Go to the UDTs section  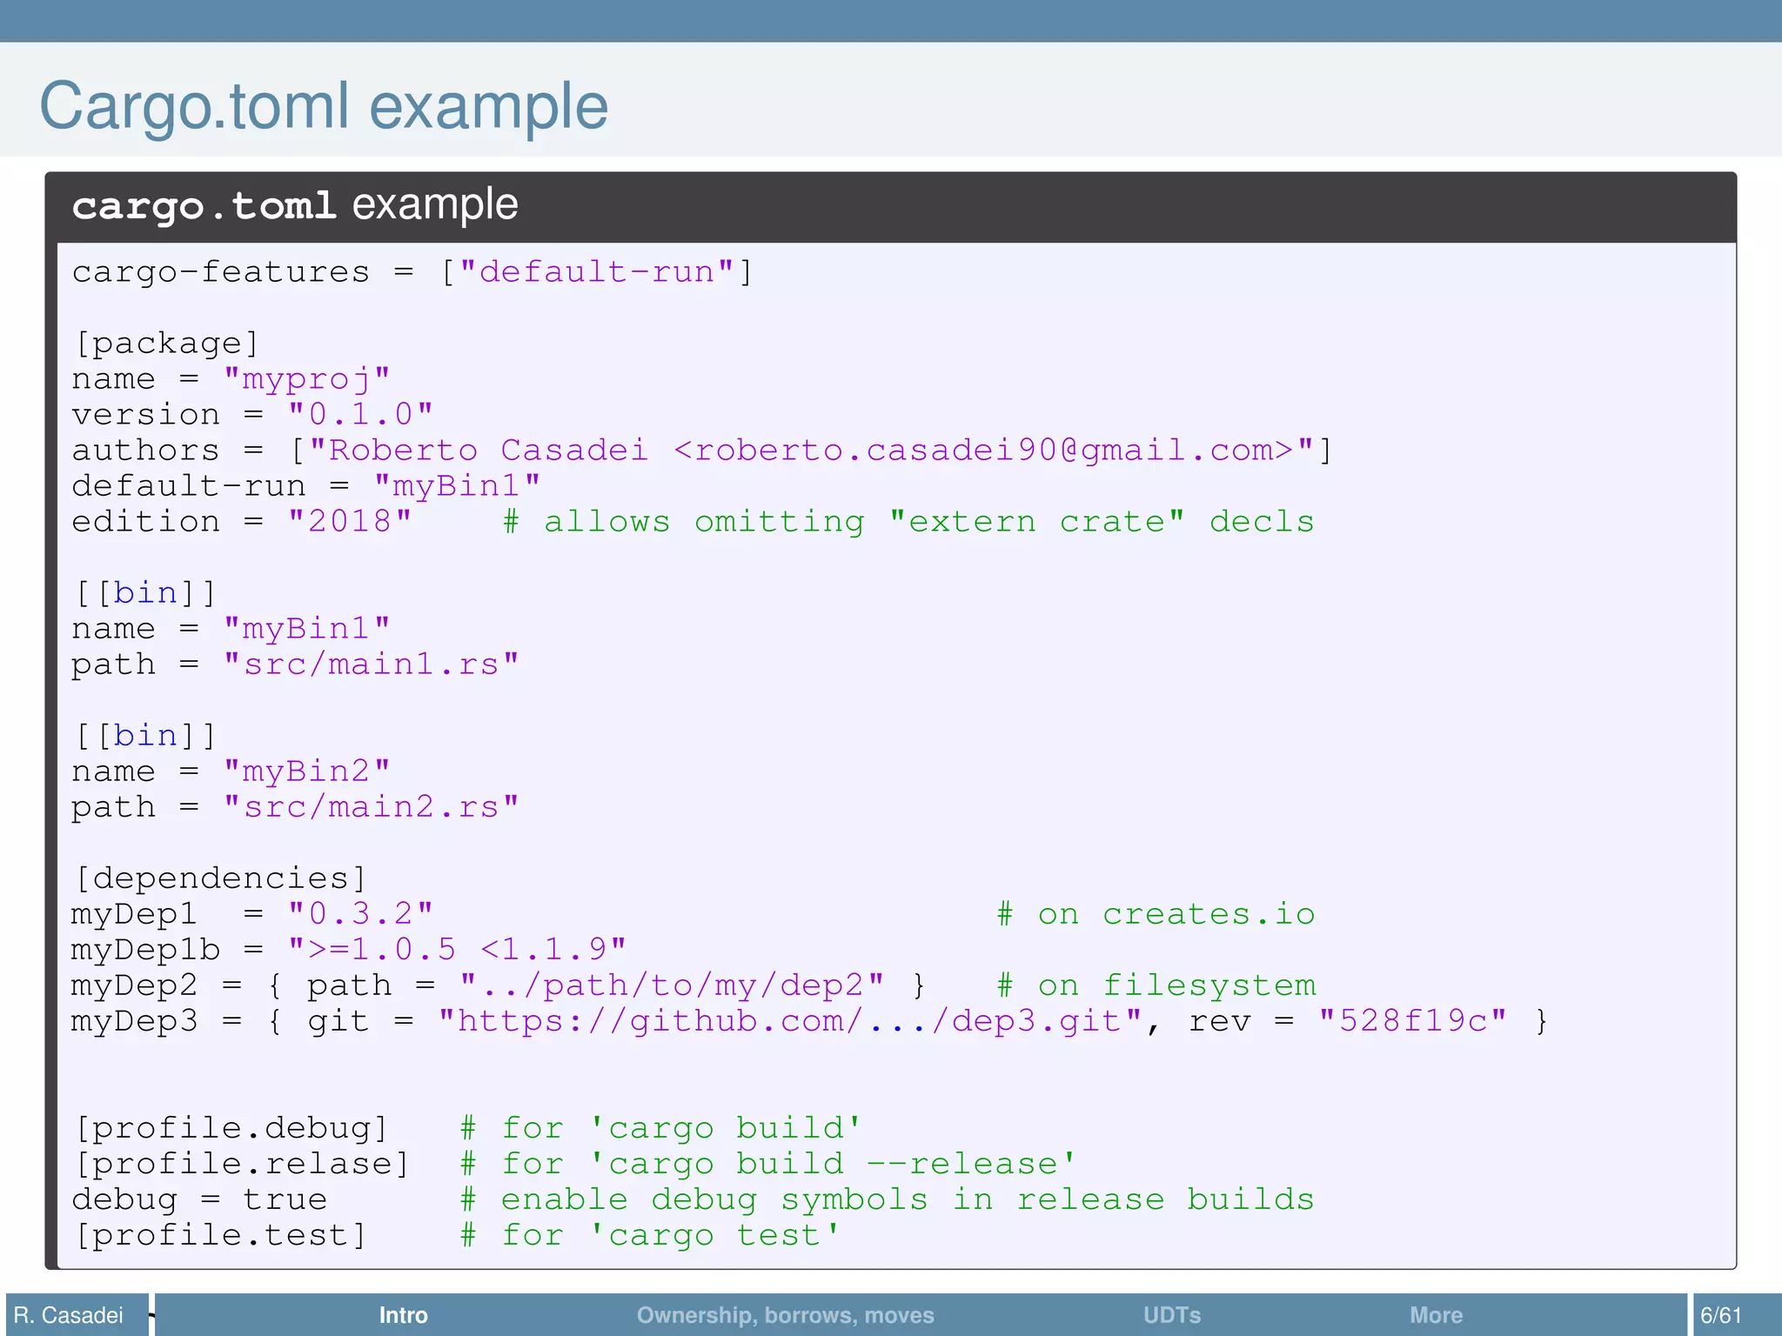click(1171, 1314)
